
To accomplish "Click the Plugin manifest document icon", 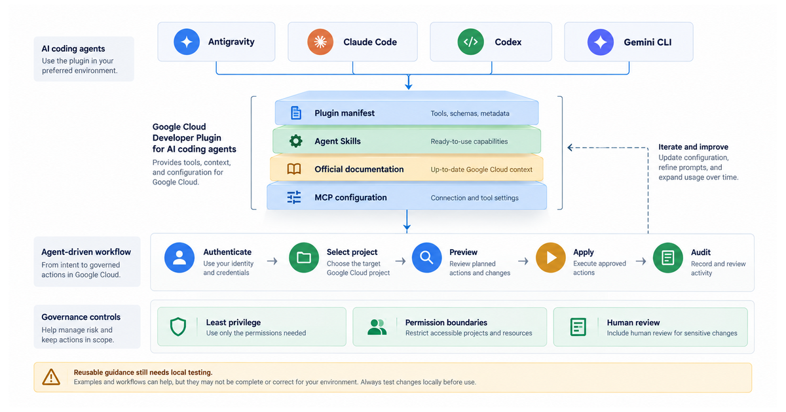I will 296,113.
